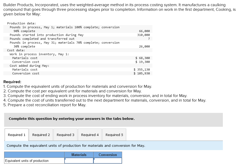Click the Materials equivalent units input field
The image size is (246, 166).
pos(79,160)
